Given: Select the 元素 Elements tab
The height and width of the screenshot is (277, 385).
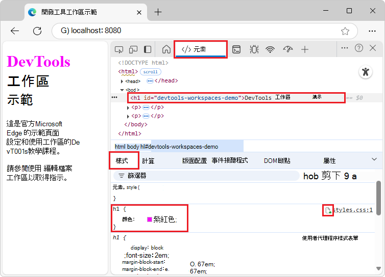Looking at the screenshot, I should tap(201, 49).
